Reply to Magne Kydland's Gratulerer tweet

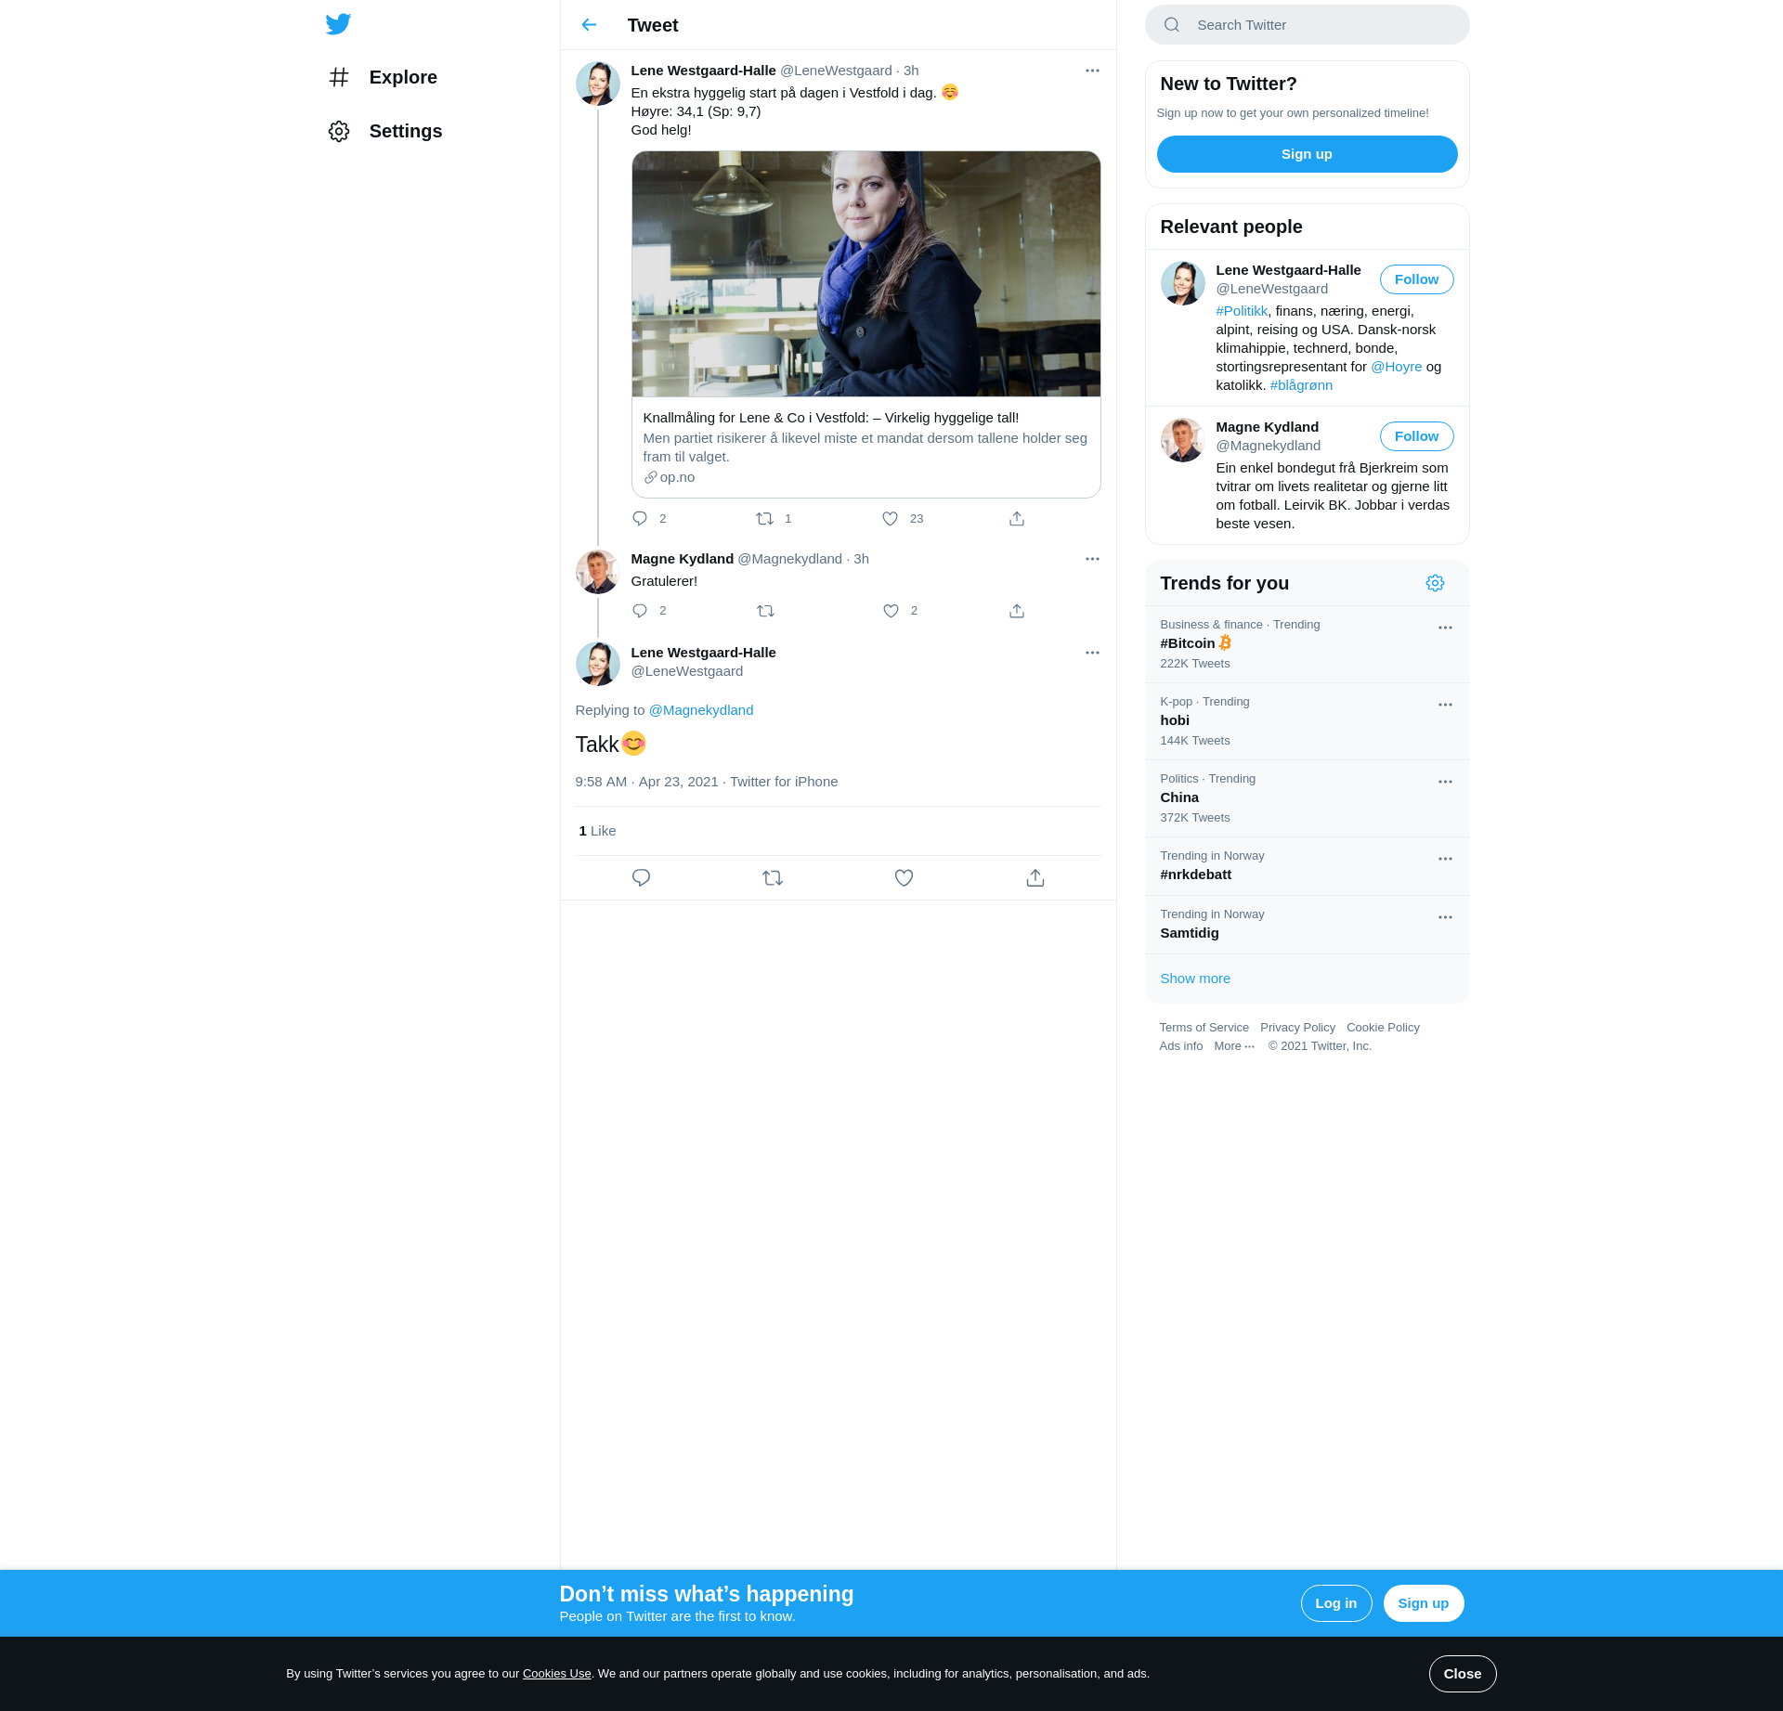(x=640, y=611)
